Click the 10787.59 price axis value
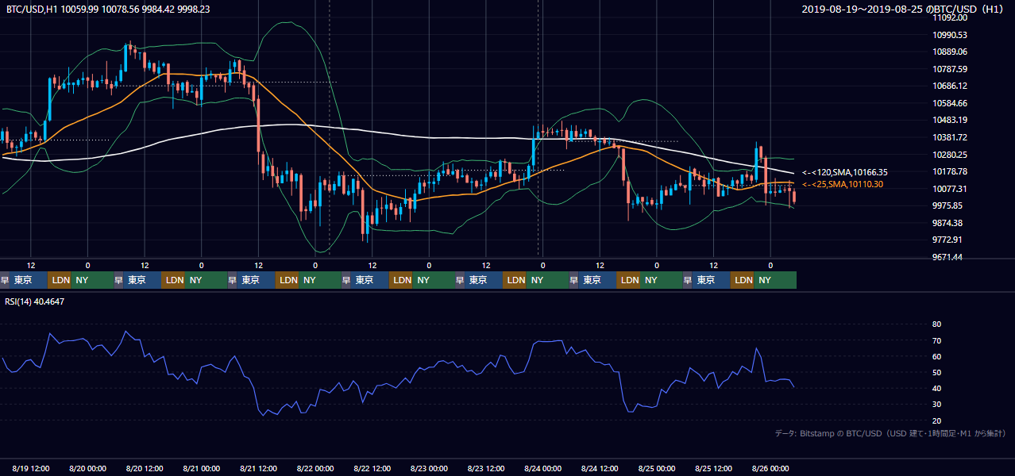Image resolution: width=1015 pixels, height=476 pixels. 950,69
